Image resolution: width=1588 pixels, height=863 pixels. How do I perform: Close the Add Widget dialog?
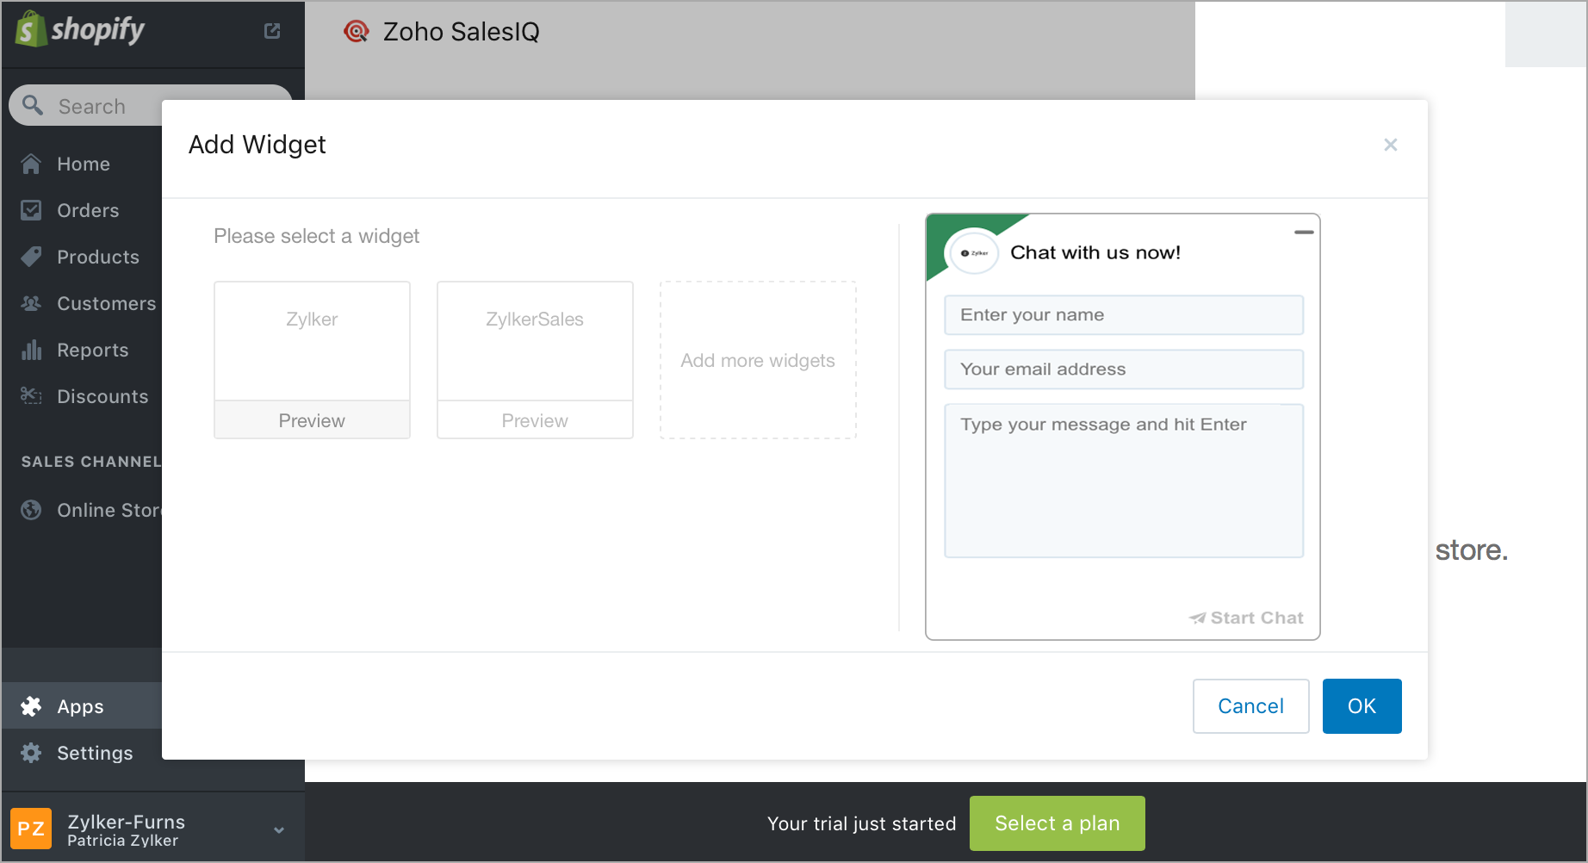click(1391, 145)
